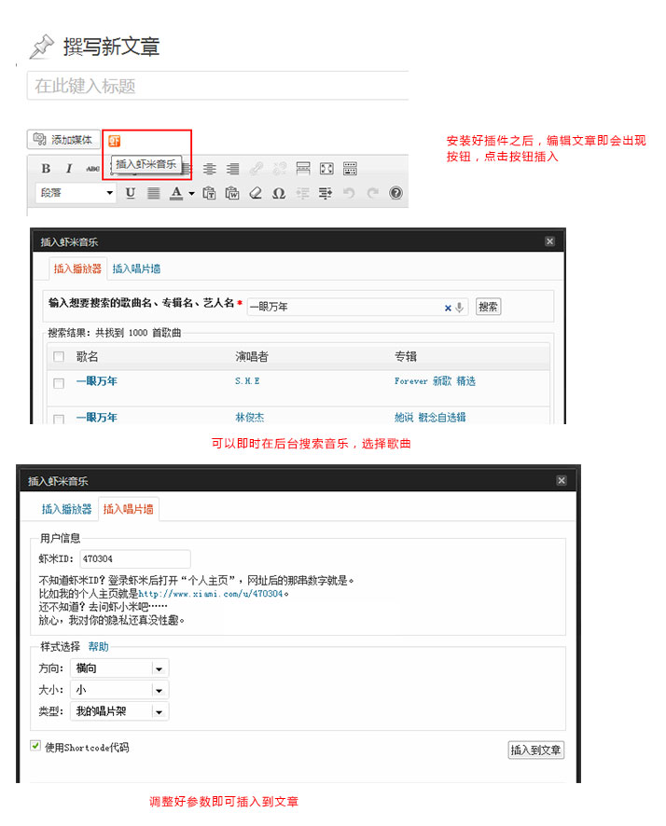Paste from Word

click(x=232, y=193)
